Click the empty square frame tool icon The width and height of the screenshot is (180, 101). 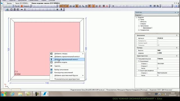coord(11,10)
